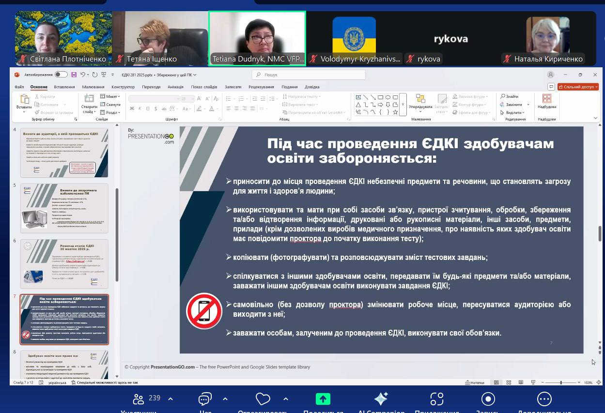Open the Упорядкувати arrange menu

(x=420, y=103)
